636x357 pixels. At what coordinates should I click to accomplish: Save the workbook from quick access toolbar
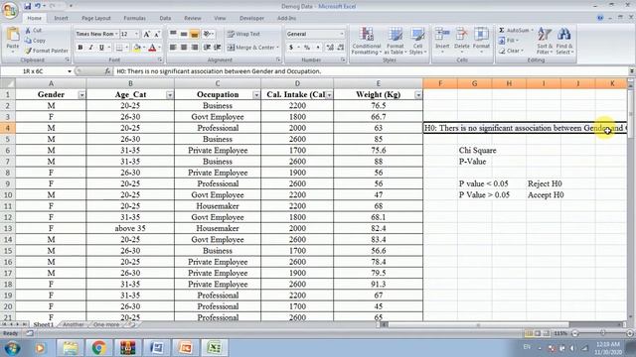tap(27, 6)
